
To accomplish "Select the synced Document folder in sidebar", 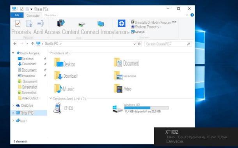I will point(28,82).
